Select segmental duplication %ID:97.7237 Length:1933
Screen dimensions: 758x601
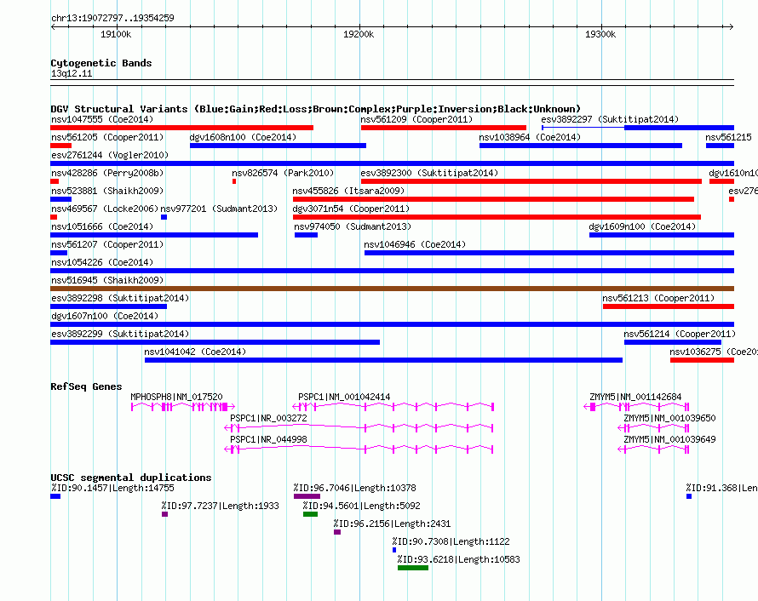coord(221,506)
